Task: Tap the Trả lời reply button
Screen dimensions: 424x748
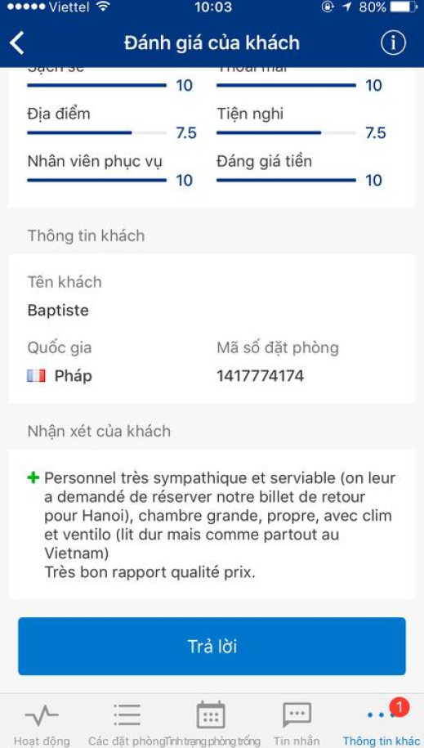Action: pos(212,646)
